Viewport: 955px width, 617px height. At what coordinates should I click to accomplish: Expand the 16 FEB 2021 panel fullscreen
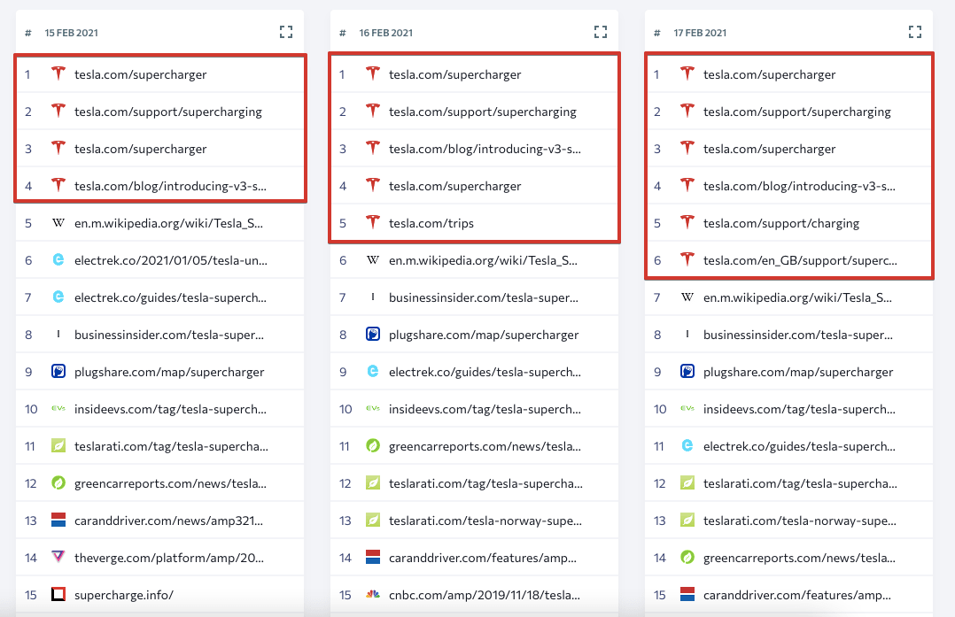(x=601, y=32)
